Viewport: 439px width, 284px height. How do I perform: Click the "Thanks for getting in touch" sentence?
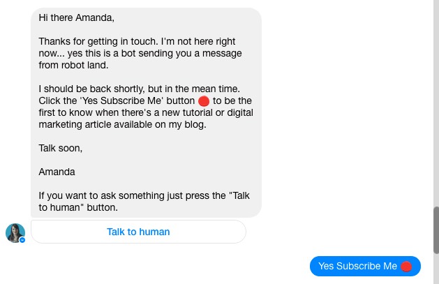[x=99, y=41]
